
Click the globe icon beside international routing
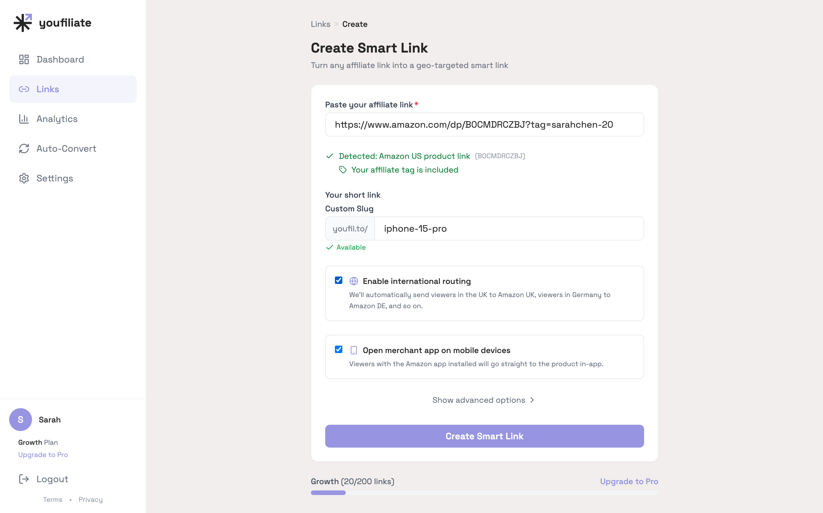pos(354,281)
